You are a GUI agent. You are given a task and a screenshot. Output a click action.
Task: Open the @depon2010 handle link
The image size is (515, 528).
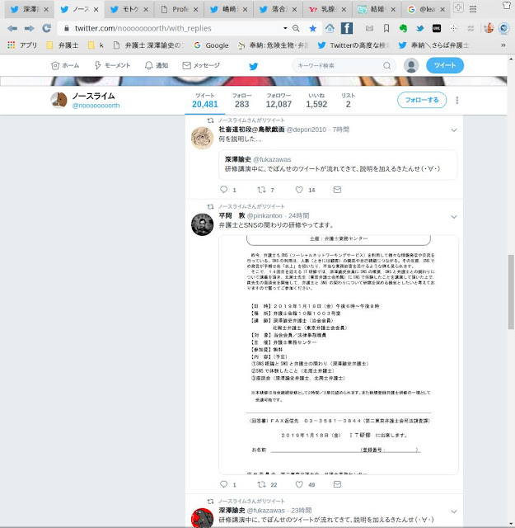(x=306, y=130)
